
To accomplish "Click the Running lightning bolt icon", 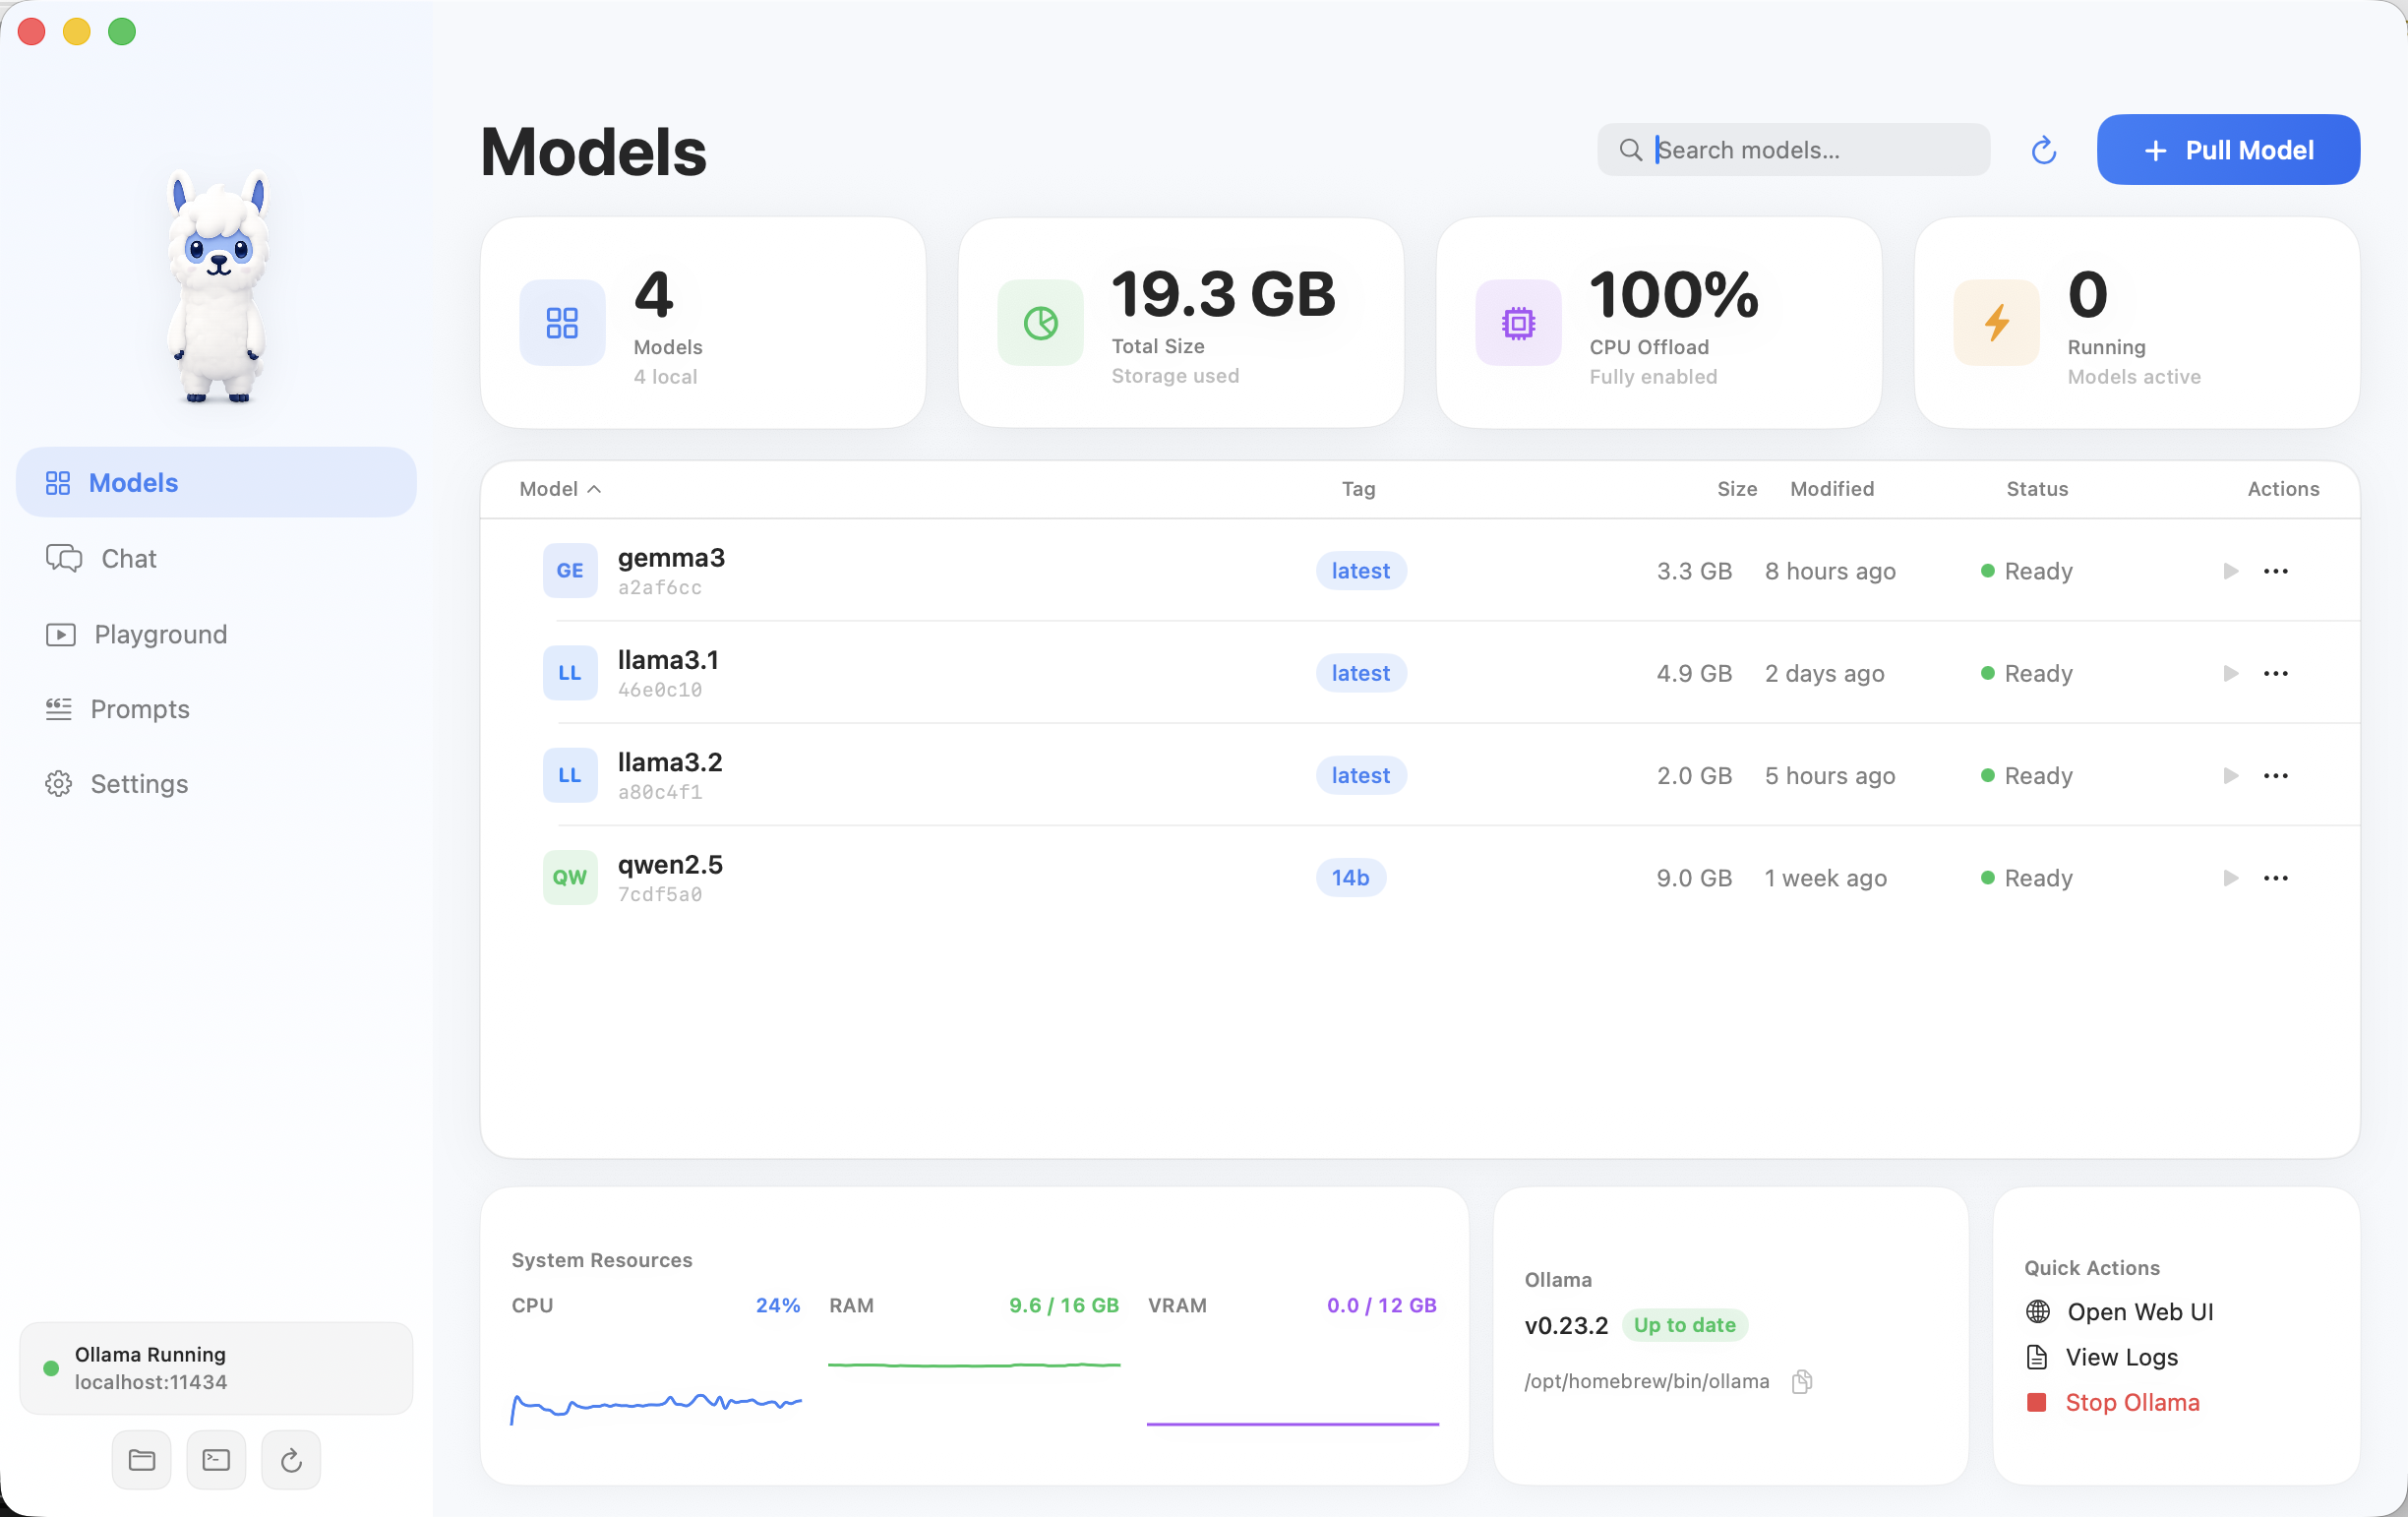I will [x=1996, y=323].
